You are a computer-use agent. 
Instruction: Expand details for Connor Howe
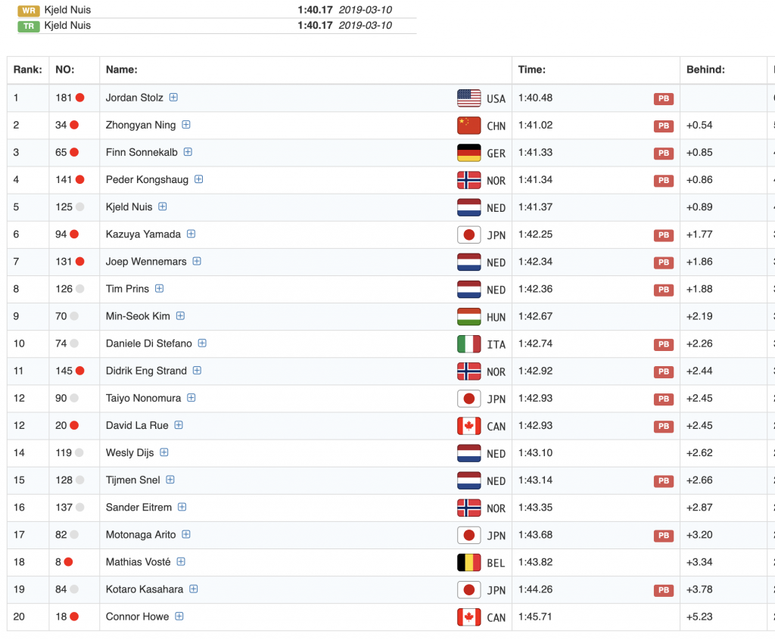pyautogui.click(x=179, y=617)
